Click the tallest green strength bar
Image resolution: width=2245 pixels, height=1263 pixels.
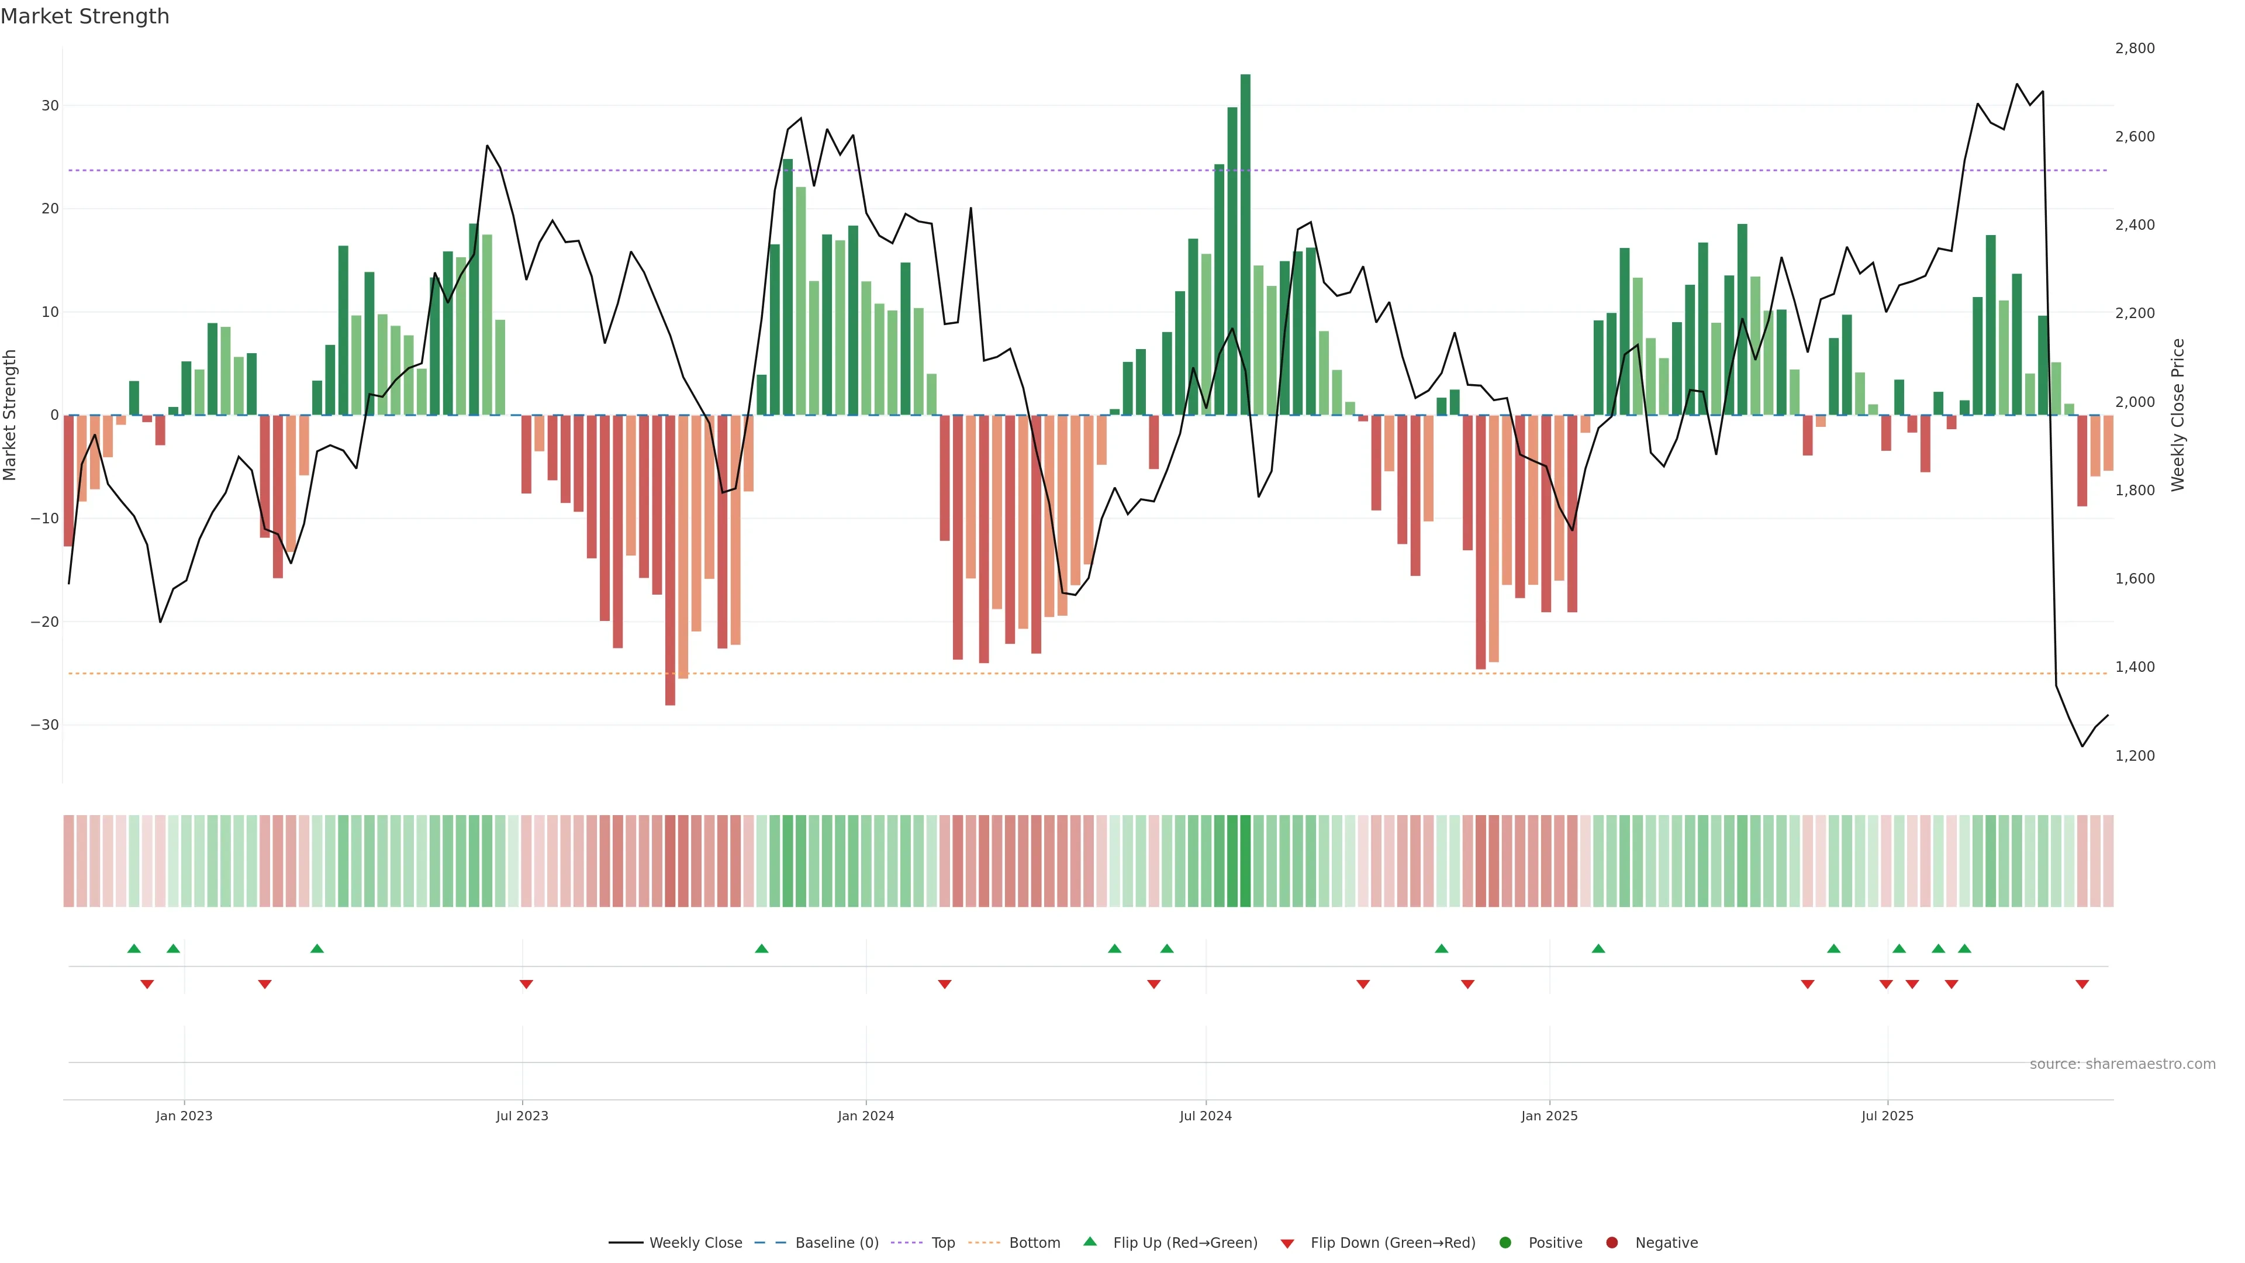pyautogui.click(x=1245, y=244)
